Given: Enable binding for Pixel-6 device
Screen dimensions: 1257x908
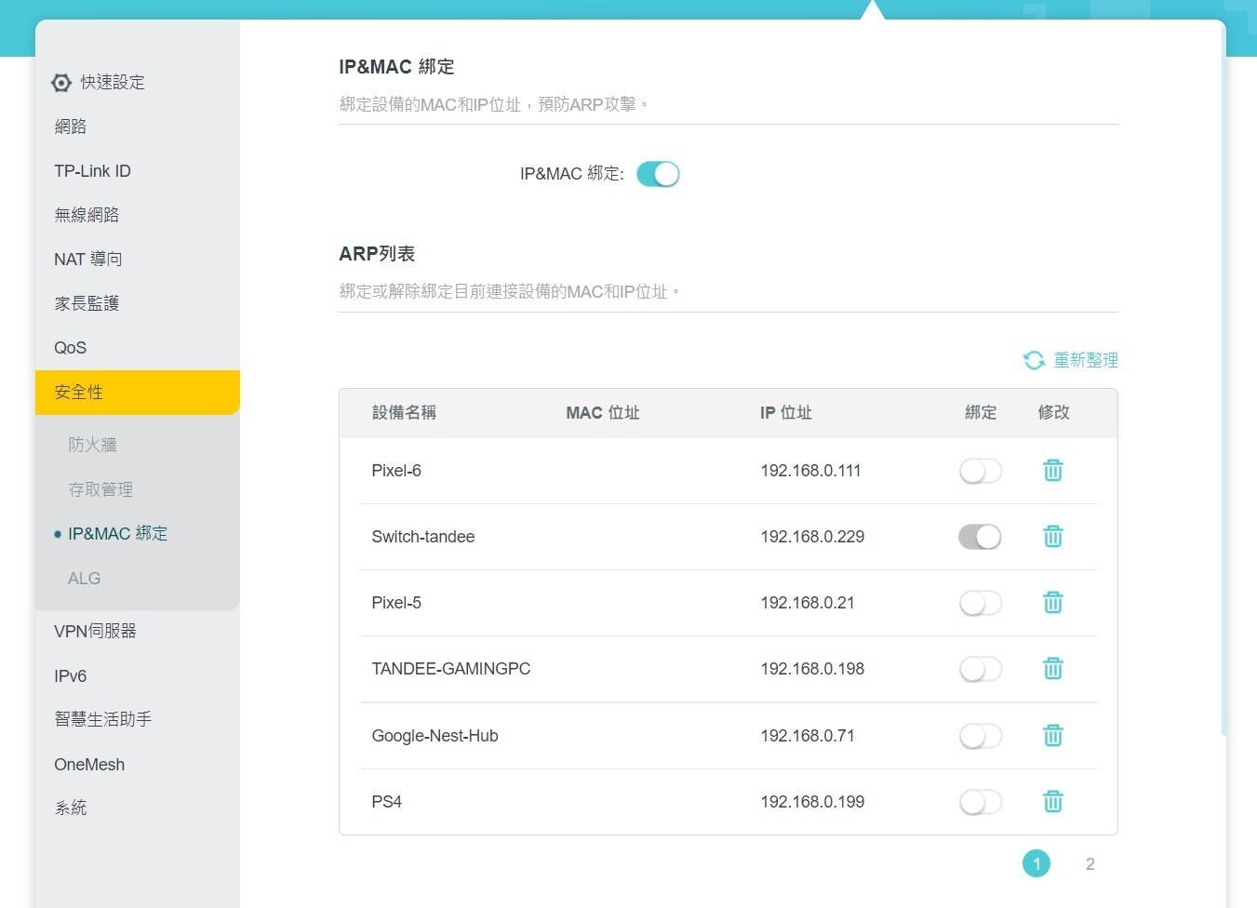Looking at the screenshot, I should click(981, 471).
